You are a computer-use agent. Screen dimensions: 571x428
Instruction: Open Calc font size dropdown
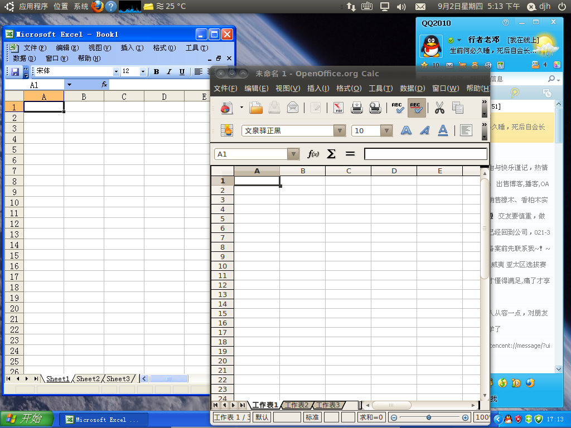386,130
